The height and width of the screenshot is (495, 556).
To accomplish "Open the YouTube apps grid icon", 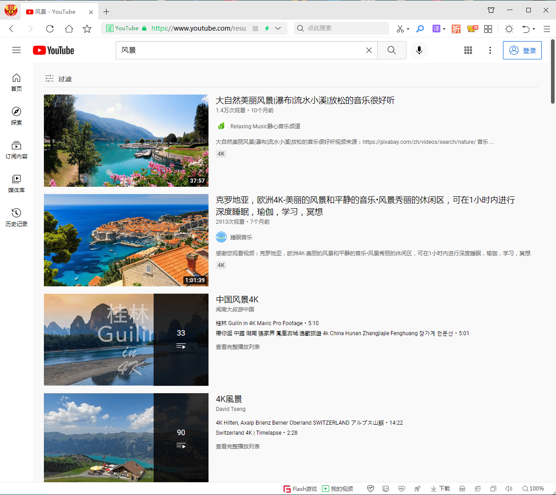I will pos(468,50).
